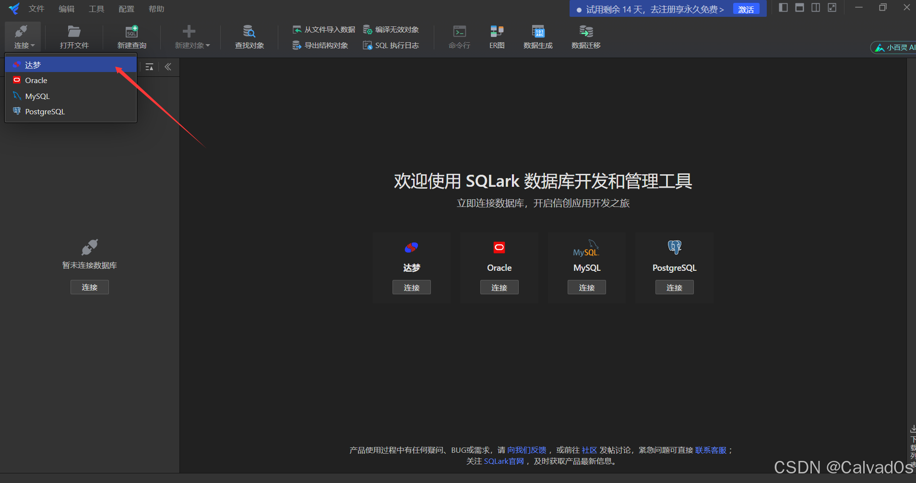Choose 达梦 from the connection dropdown list
This screenshot has width=916, height=483.
coord(71,65)
